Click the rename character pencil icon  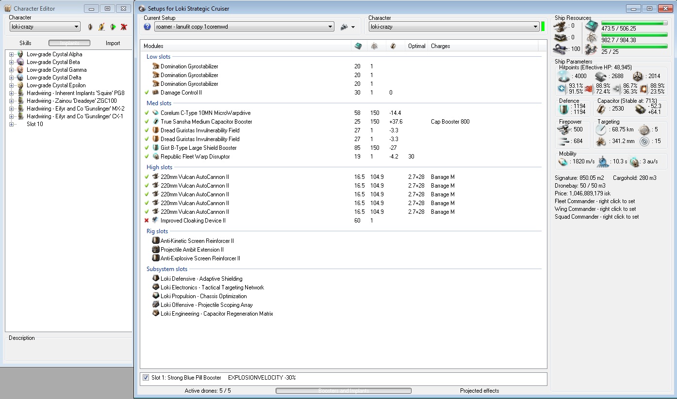click(101, 27)
